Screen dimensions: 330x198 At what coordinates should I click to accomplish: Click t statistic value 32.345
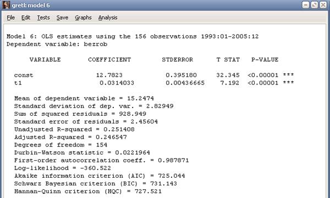click(228, 75)
